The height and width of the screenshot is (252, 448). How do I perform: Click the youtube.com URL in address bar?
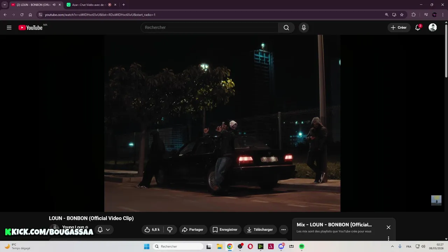(x=100, y=15)
